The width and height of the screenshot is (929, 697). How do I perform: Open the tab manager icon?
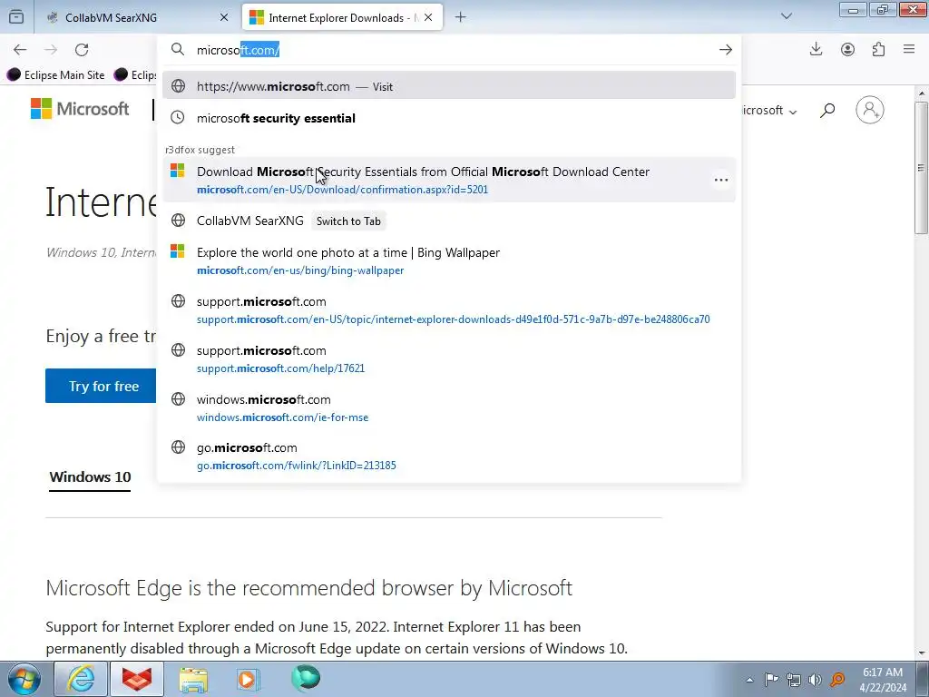[x=16, y=17]
